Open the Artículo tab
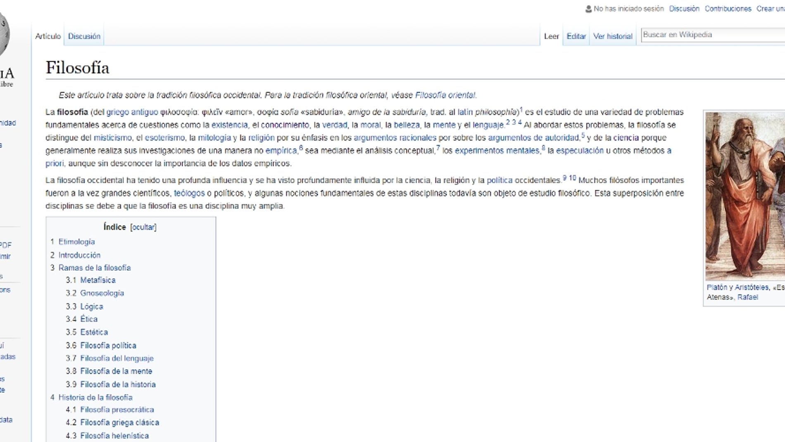The height and width of the screenshot is (442, 785). coord(48,36)
